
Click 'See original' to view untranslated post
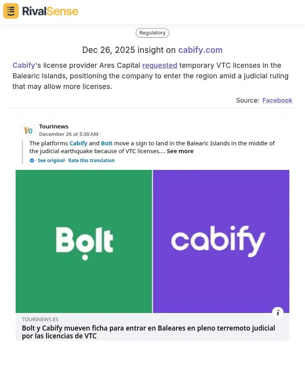[51, 160]
